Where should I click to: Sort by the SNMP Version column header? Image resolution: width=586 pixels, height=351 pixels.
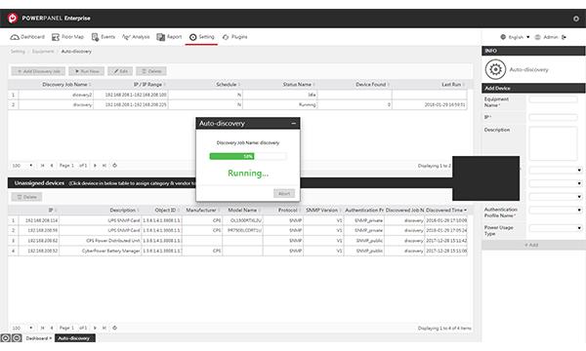pyautogui.click(x=323, y=211)
